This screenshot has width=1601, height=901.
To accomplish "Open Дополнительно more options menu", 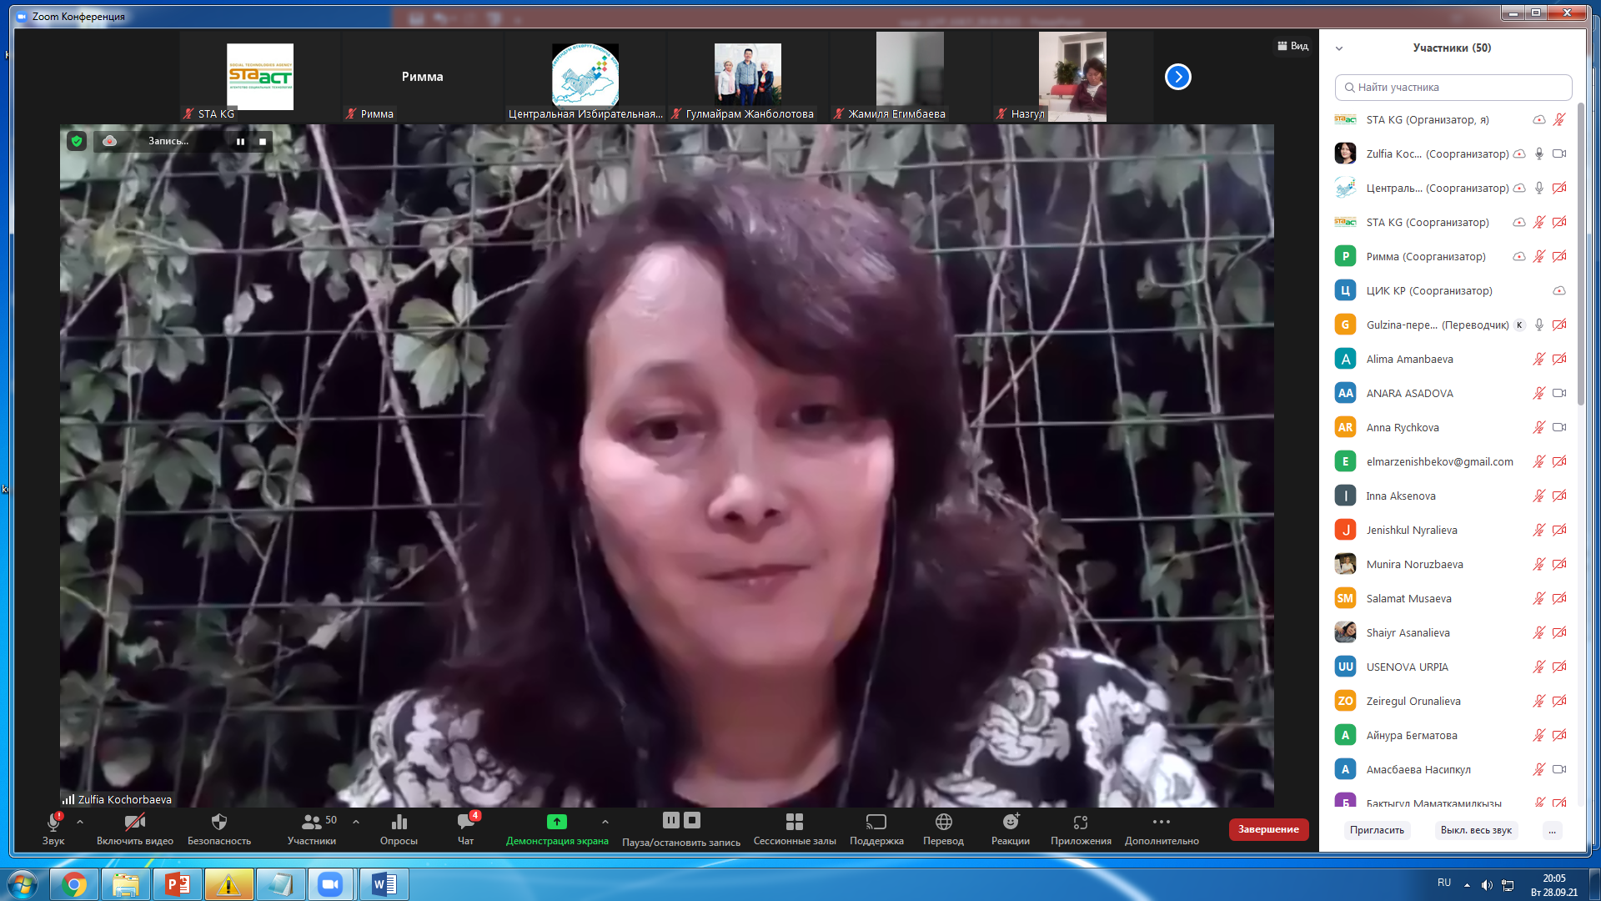I will 1161,823.
